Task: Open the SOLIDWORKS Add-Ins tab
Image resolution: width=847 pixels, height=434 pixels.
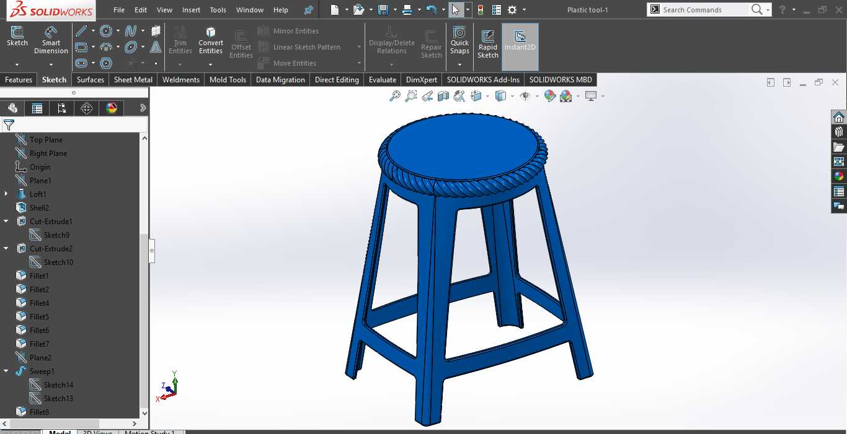Action: [483, 80]
